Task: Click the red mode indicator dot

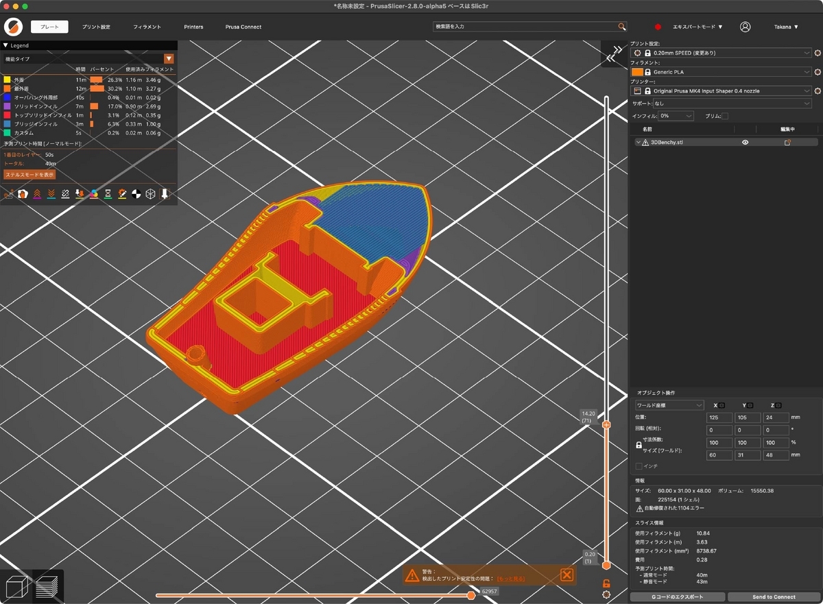Action: pyautogui.click(x=658, y=27)
